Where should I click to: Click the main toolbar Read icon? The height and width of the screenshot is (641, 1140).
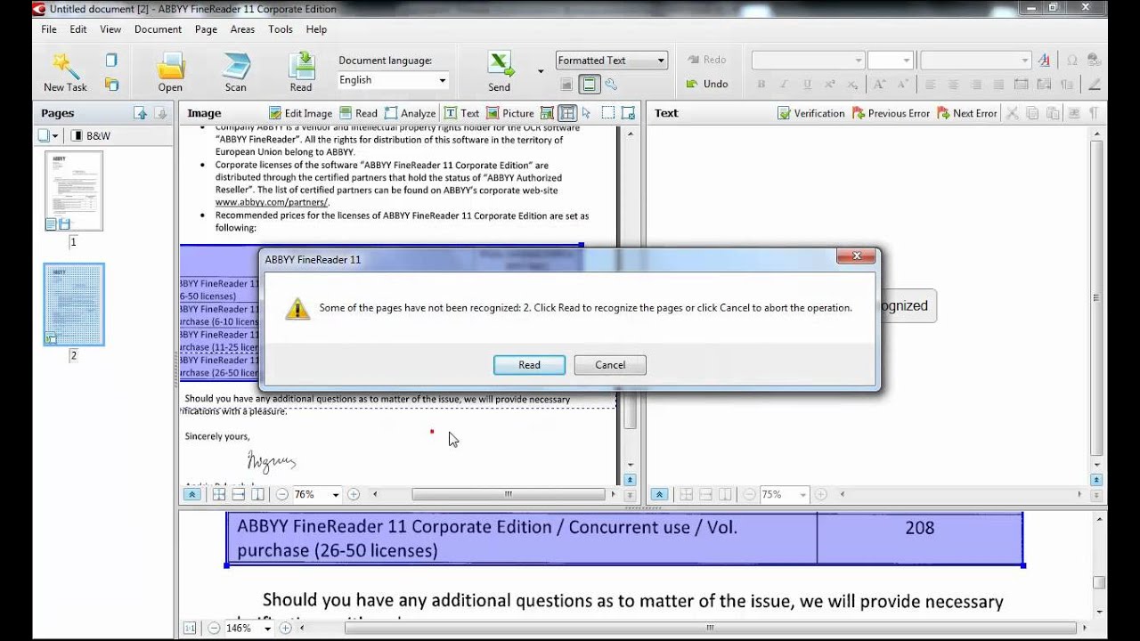(301, 71)
